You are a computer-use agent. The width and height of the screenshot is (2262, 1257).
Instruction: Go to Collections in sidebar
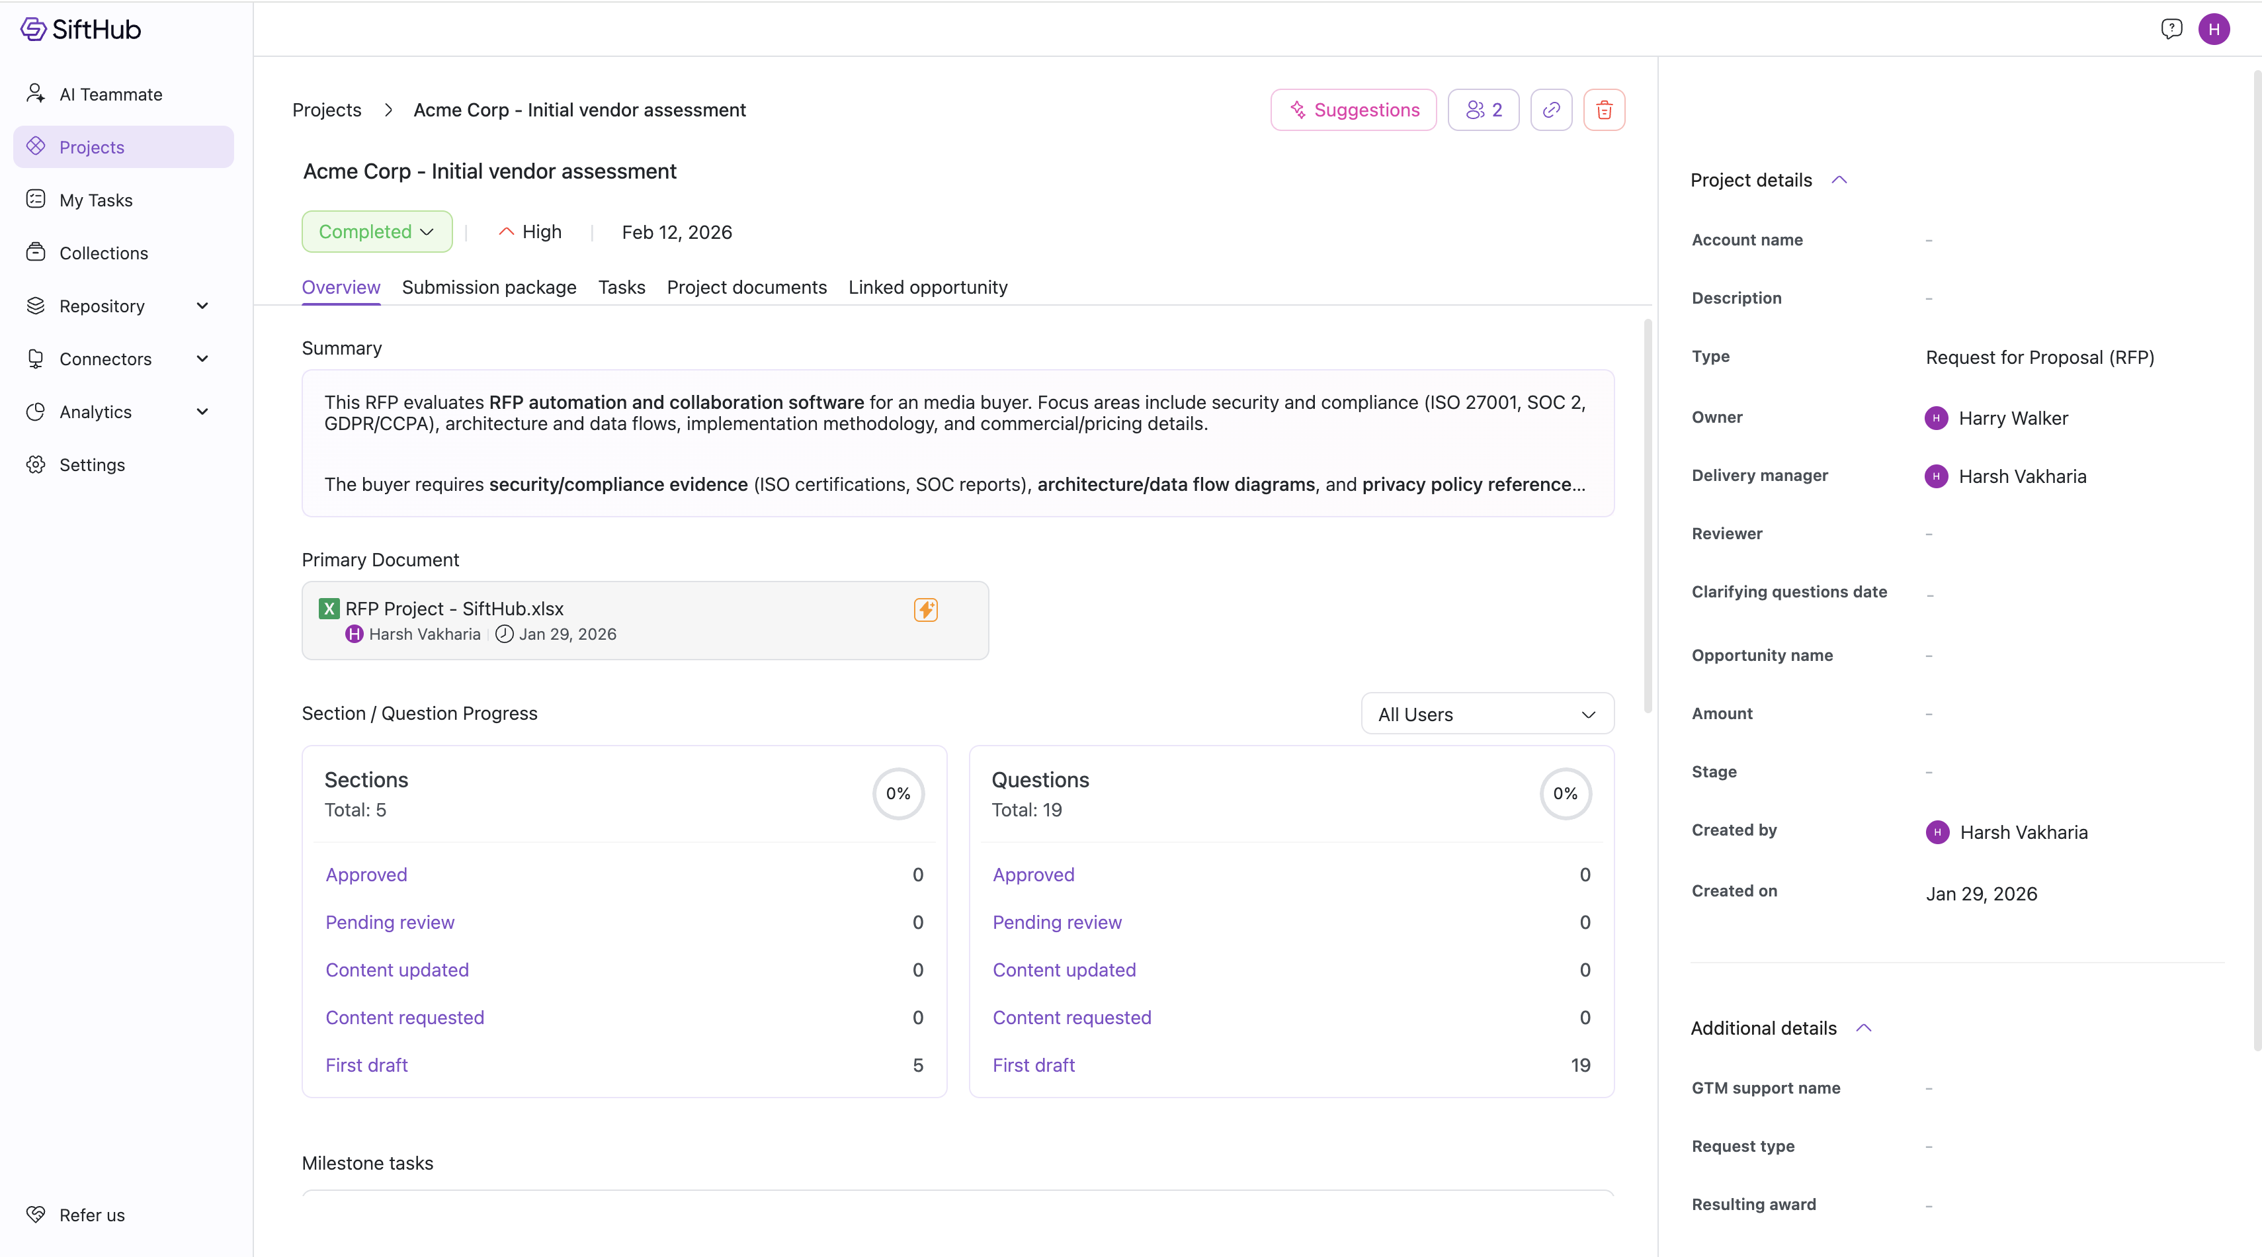(104, 253)
